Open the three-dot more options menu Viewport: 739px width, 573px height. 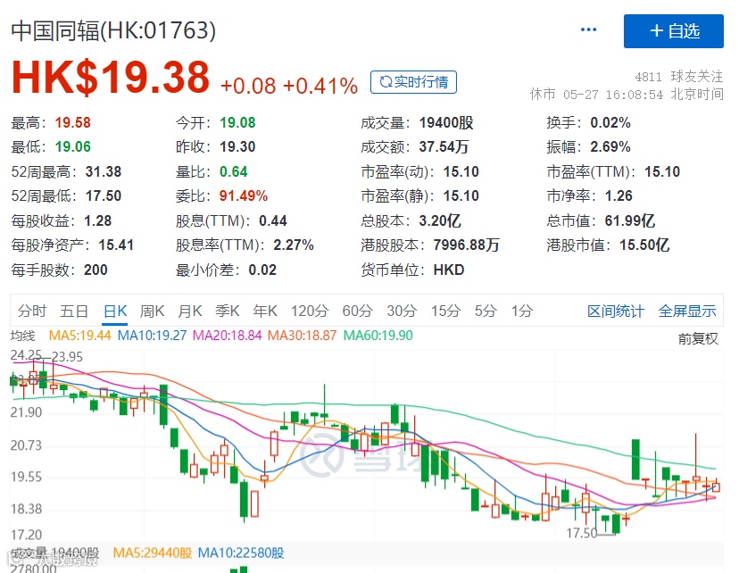tap(588, 29)
